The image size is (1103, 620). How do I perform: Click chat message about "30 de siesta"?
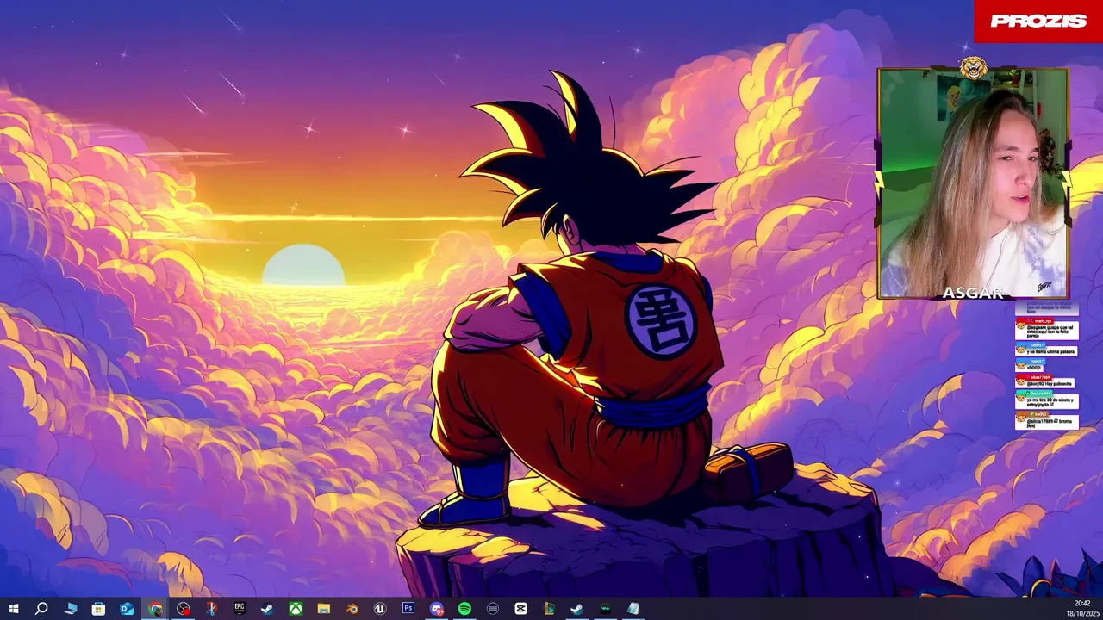click(x=1051, y=401)
